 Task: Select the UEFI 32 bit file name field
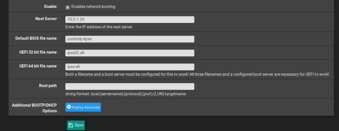130,53
